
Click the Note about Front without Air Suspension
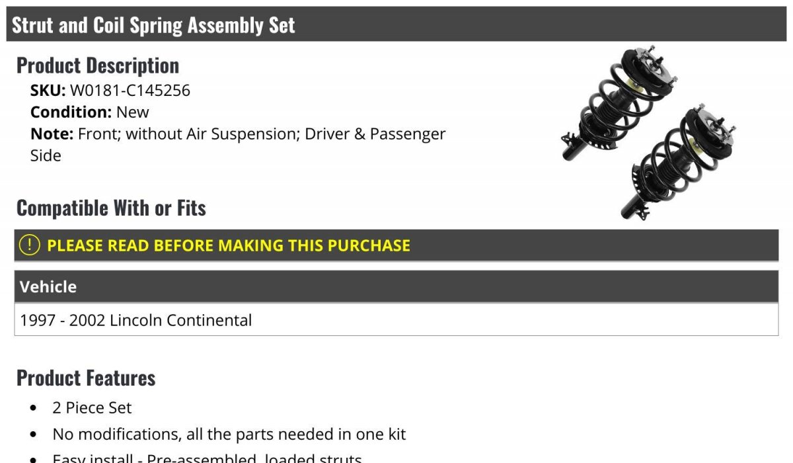tap(238, 144)
